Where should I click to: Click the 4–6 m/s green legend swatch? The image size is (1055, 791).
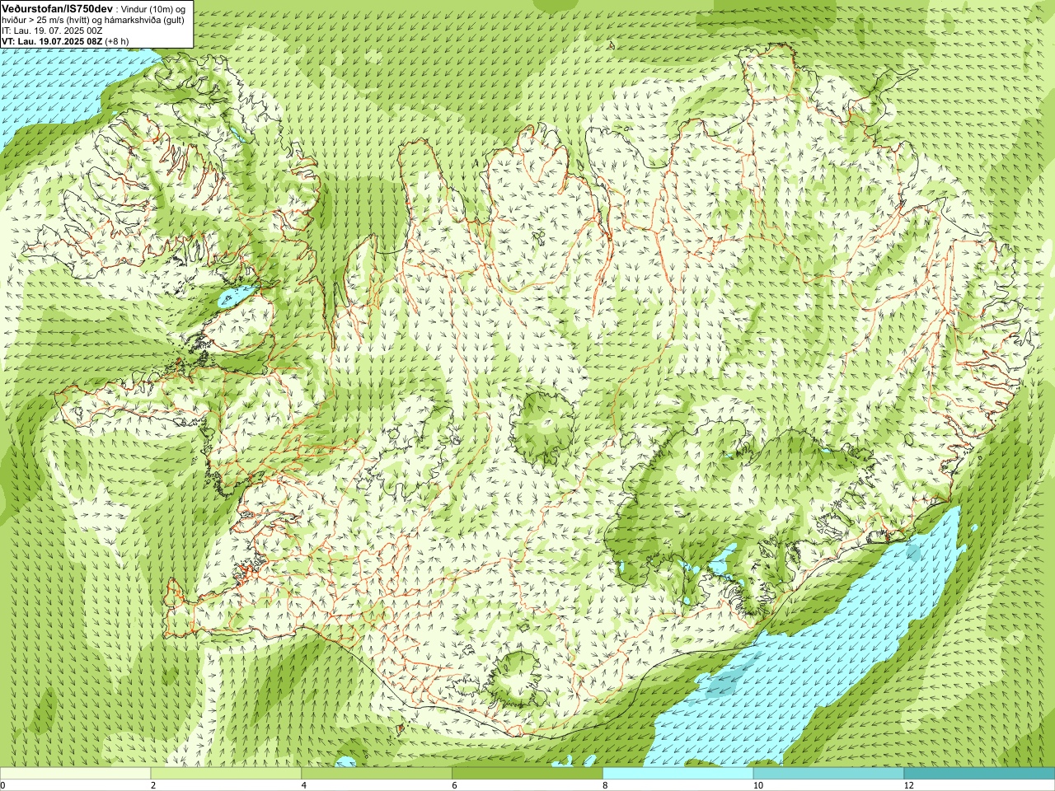click(x=377, y=774)
